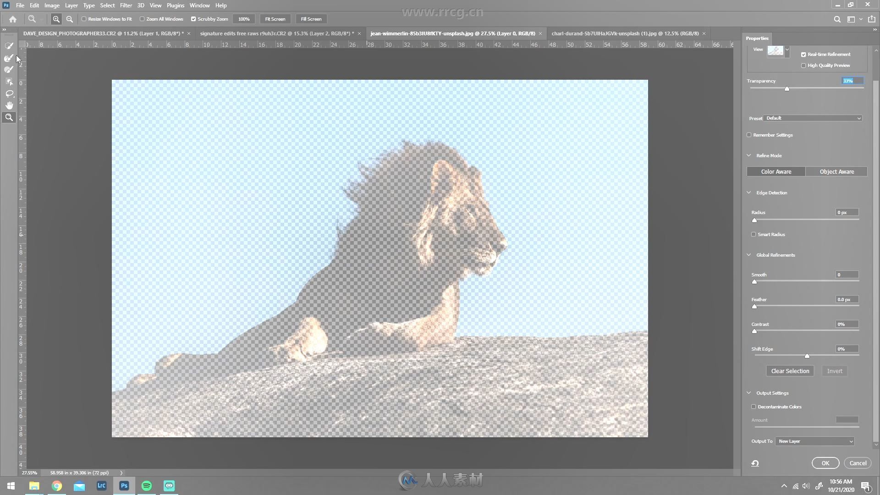
Task: Open Lightroom Classic from the taskbar
Action: pos(102,486)
